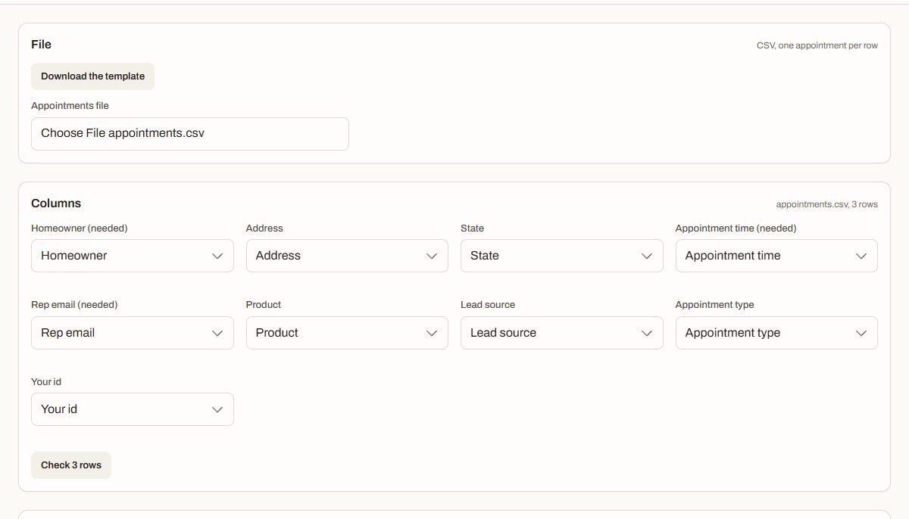Click the Check 3 rows button
909x519 pixels.
click(x=71, y=465)
